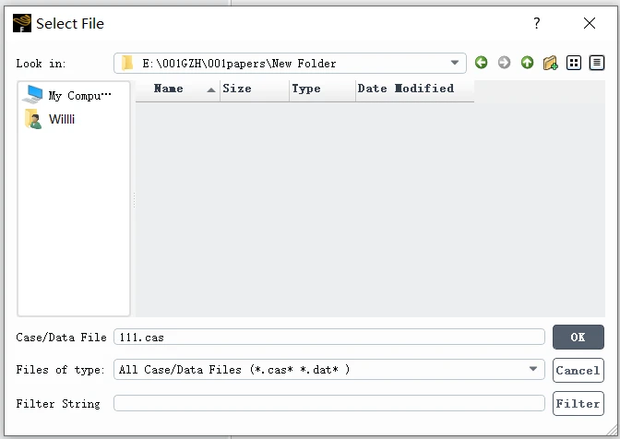Screen dimensions: 620x439
Task: Go up to parent directory
Action: tap(527, 63)
